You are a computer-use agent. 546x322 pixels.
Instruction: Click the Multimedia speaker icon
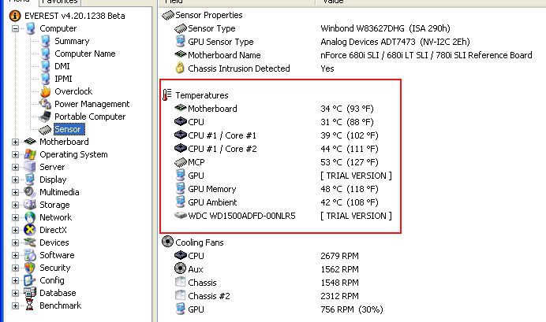point(30,192)
